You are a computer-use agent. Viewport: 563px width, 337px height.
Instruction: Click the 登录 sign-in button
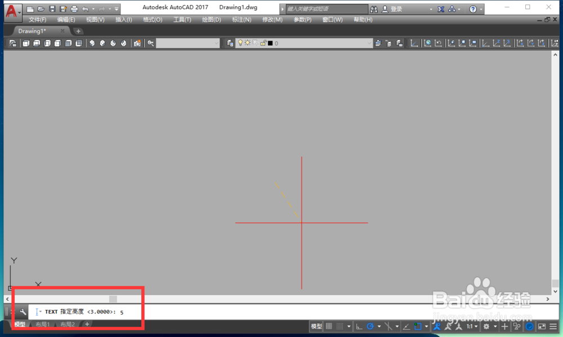pos(396,10)
